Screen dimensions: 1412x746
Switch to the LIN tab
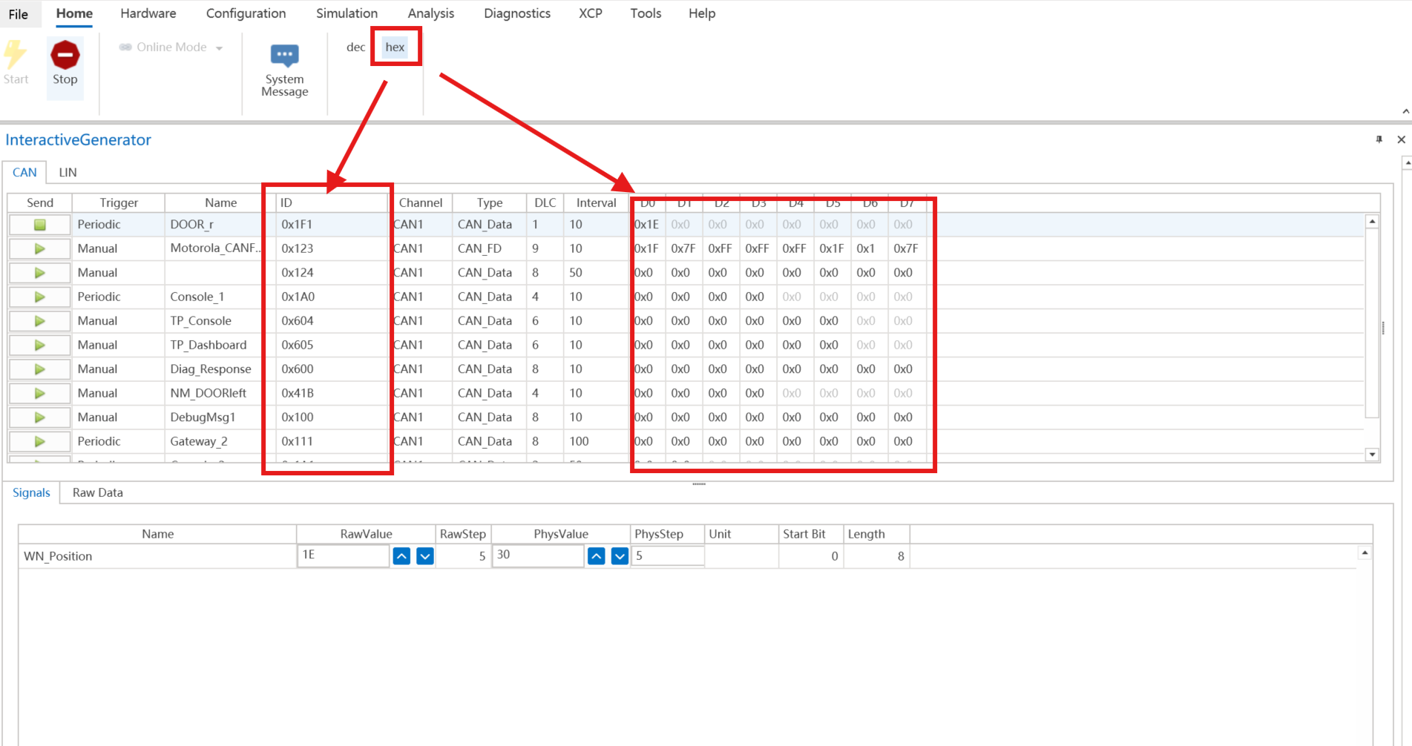pos(68,172)
